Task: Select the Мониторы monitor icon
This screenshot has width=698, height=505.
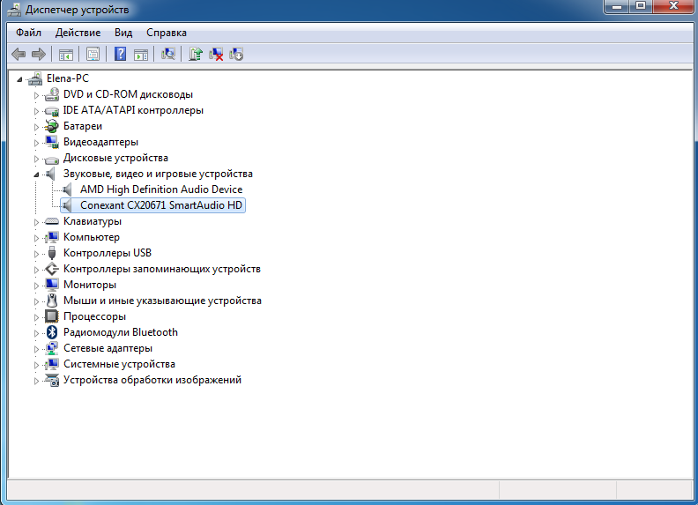Action: pos(52,285)
